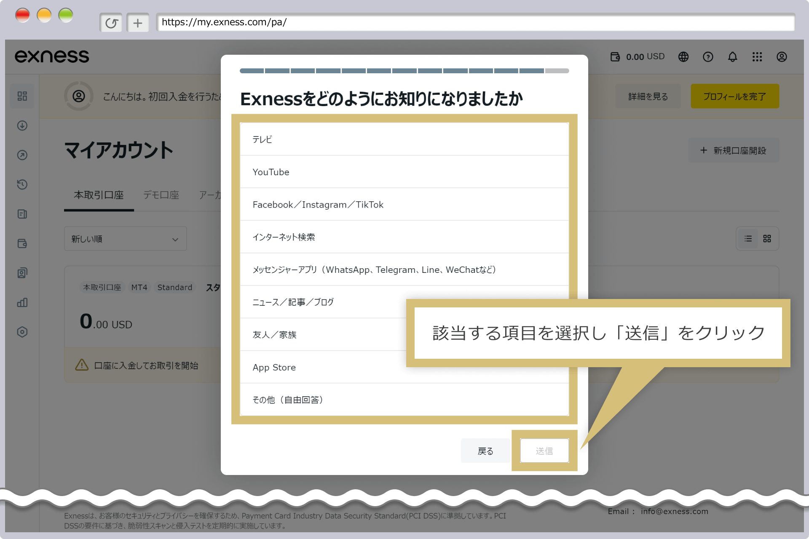Select the インターネット検索 option
This screenshot has height=539, width=809.
point(404,237)
